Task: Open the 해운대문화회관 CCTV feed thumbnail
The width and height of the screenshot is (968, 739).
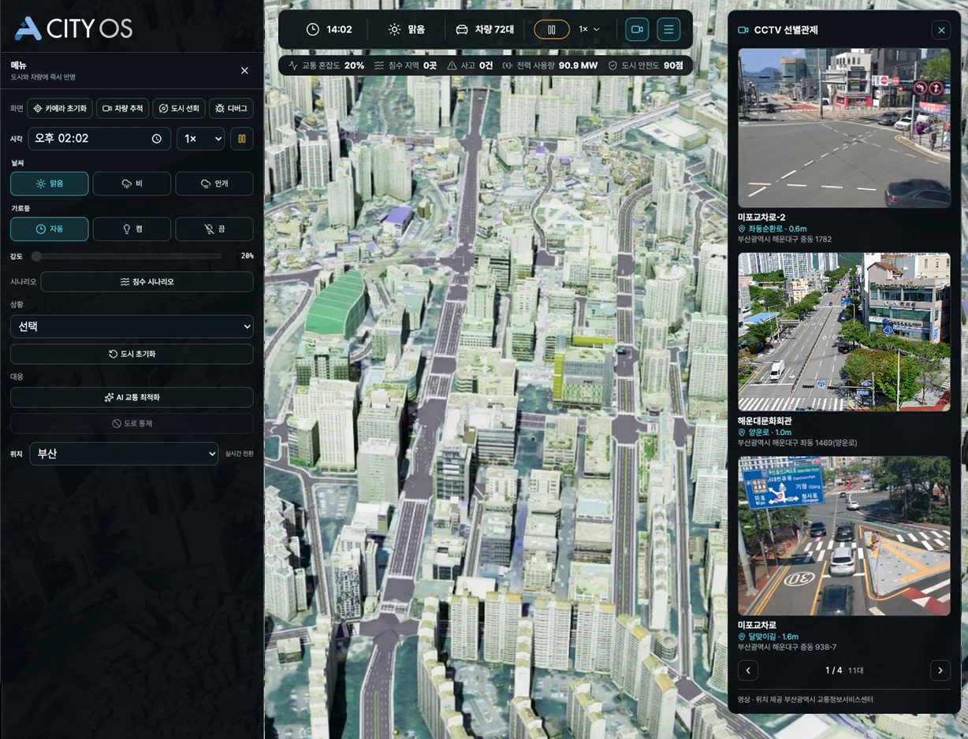Action: coord(843,332)
